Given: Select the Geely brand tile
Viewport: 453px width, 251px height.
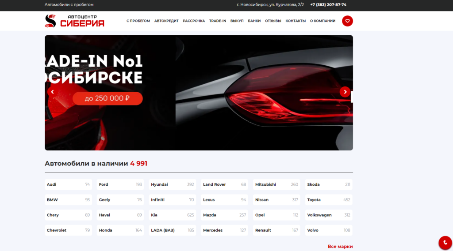Looking at the screenshot, I should (120, 200).
